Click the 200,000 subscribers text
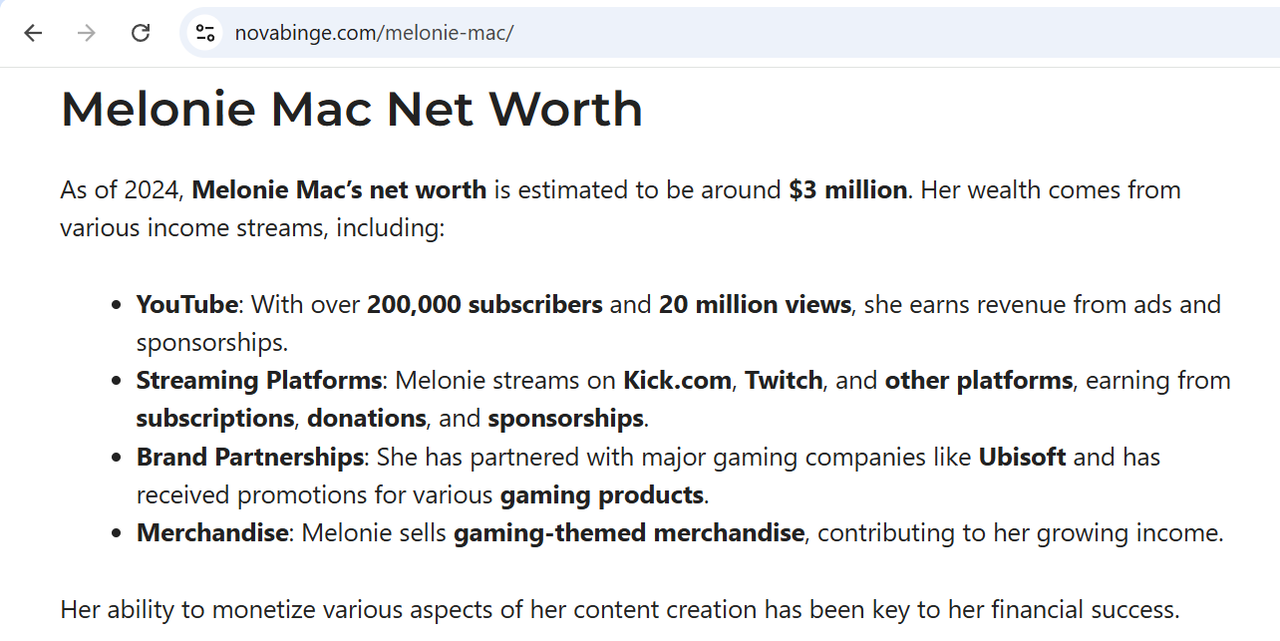1280x641 pixels. (x=484, y=304)
